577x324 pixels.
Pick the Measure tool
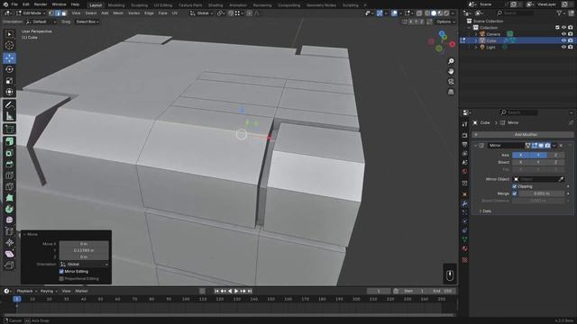coord(9,116)
